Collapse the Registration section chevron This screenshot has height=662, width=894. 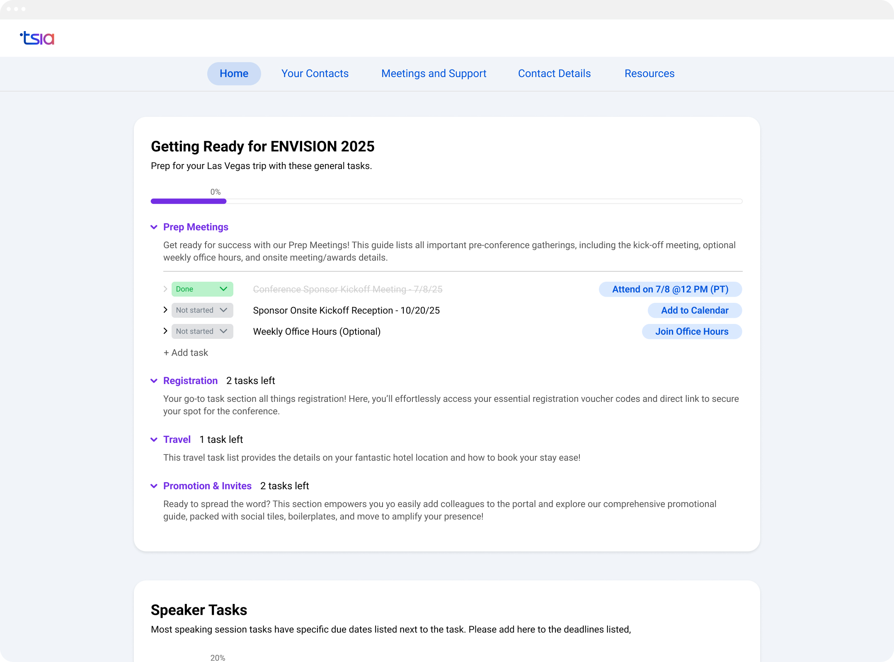[x=154, y=381]
